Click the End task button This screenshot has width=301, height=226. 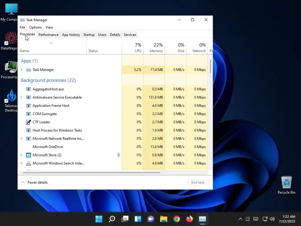pyautogui.click(x=198, y=182)
